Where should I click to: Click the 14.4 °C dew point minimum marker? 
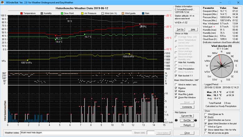click(x=56, y=40)
